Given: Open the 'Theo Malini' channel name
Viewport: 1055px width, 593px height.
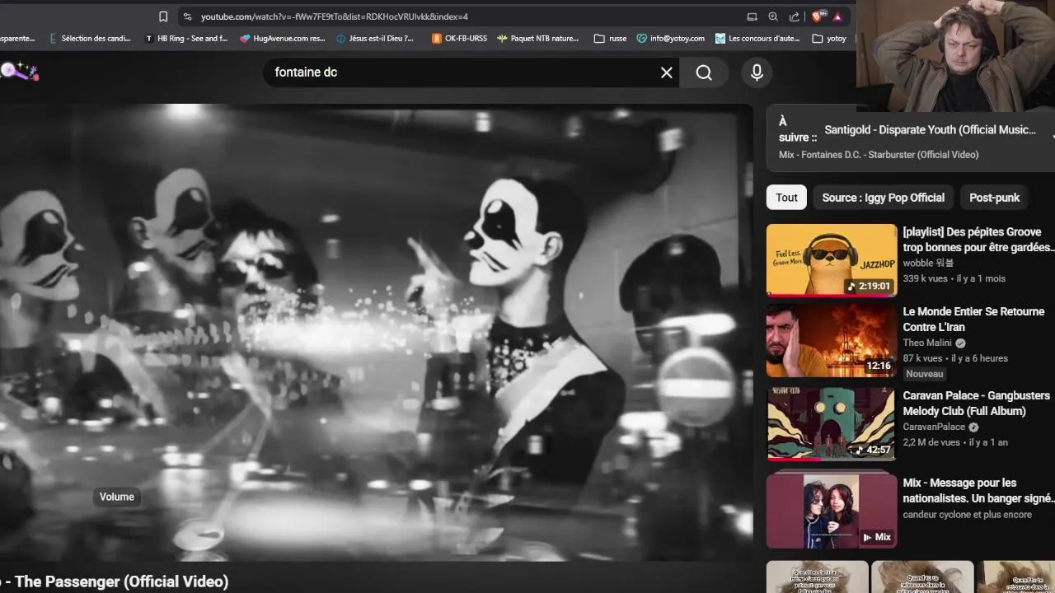Looking at the screenshot, I should pos(927,343).
